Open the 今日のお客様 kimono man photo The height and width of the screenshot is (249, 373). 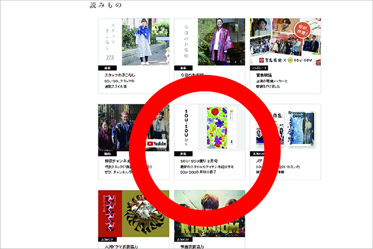click(221, 42)
